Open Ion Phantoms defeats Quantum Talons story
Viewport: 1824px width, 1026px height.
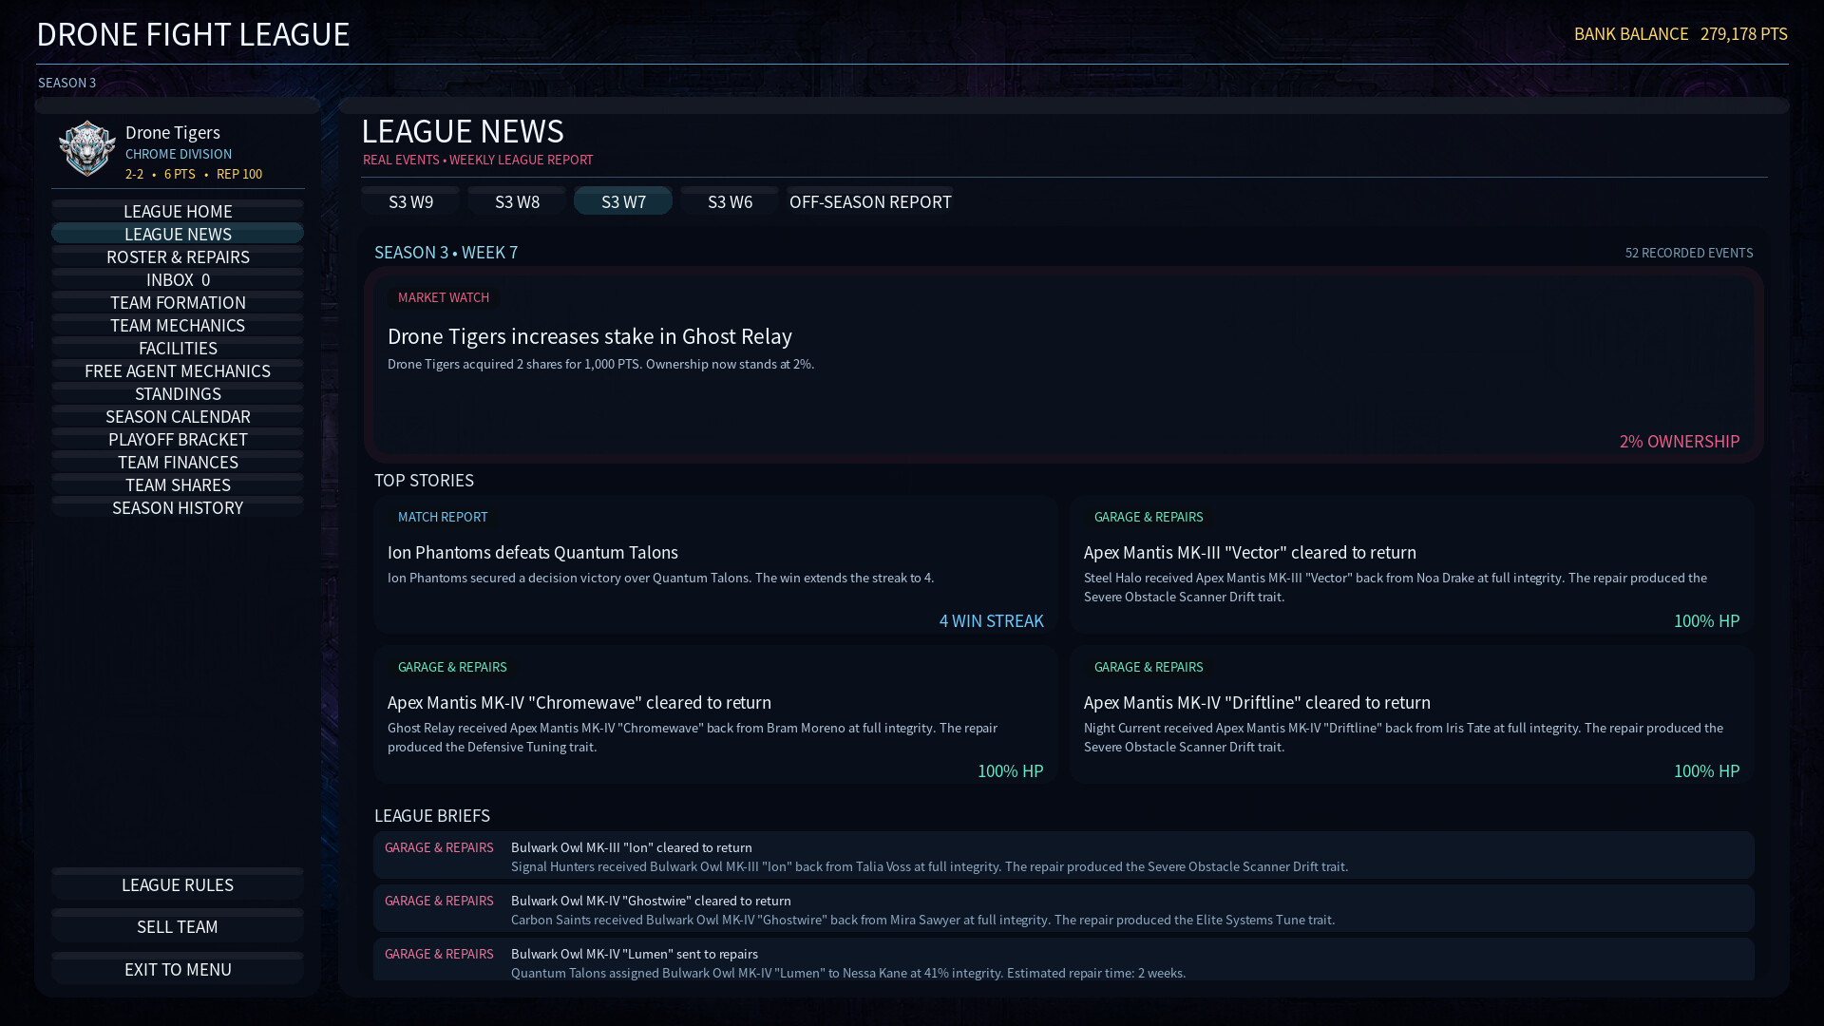pyautogui.click(x=715, y=564)
